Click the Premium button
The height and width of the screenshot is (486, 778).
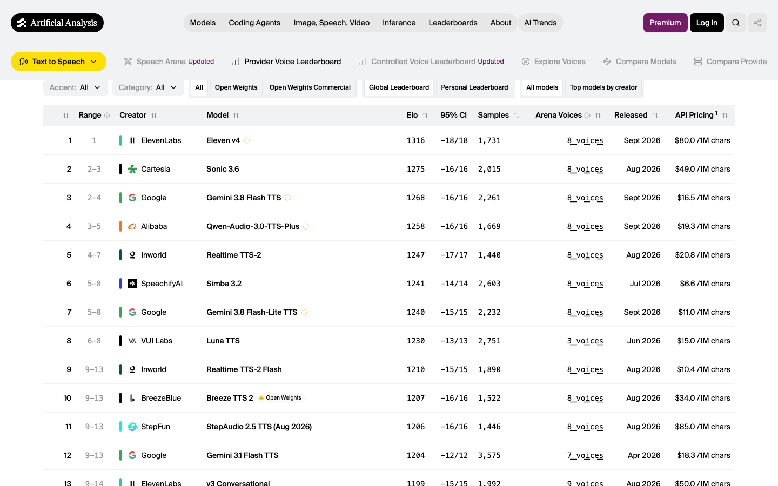(665, 23)
